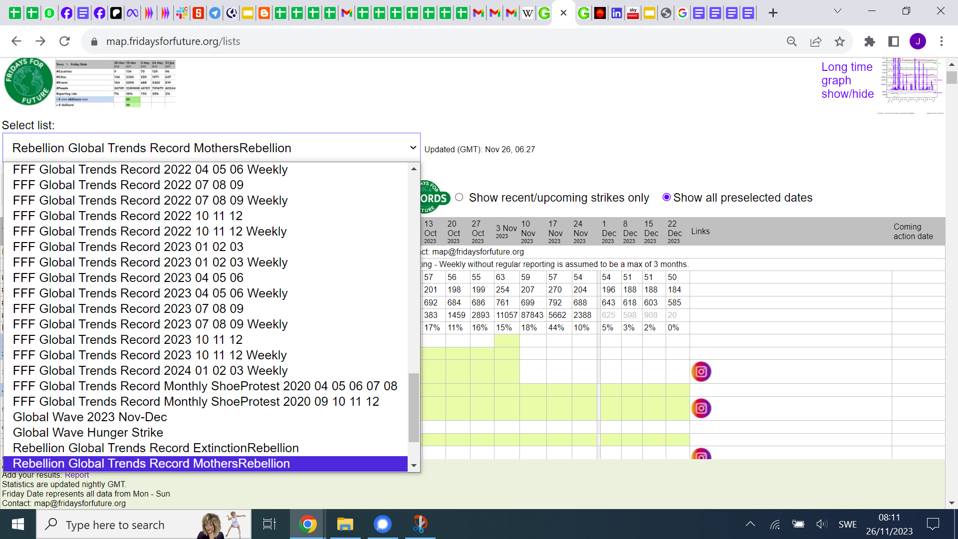Click the dropdown list's scroll-up arrow
This screenshot has width=958, height=539.
414,169
